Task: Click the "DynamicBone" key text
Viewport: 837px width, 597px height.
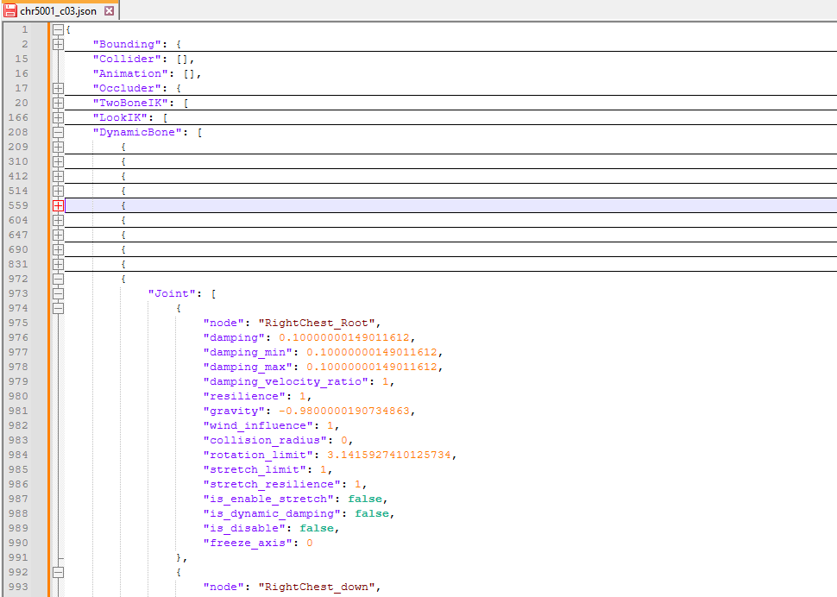Action: pyautogui.click(x=137, y=132)
